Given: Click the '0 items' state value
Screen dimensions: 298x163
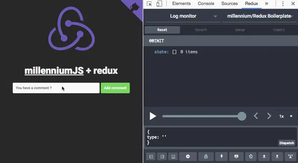Looking at the screenshot, I should 189,52.
